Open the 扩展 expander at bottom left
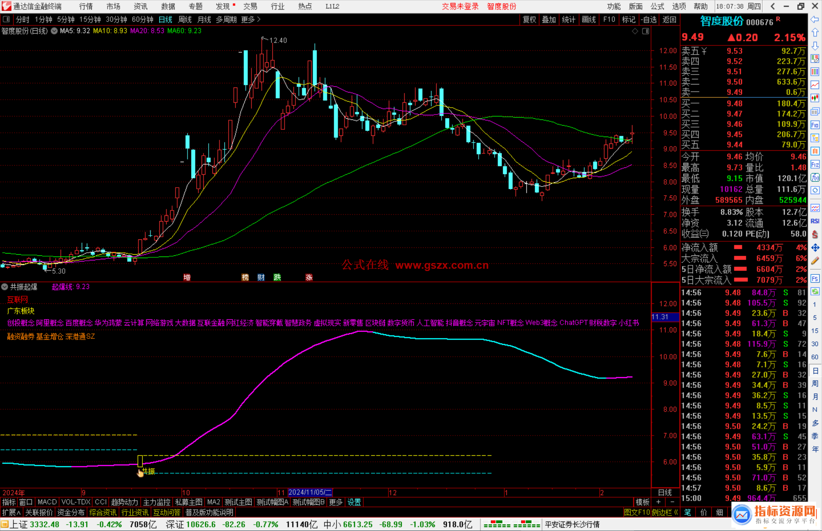The height and width of the screenshot is (531, 822). [11, 512]
